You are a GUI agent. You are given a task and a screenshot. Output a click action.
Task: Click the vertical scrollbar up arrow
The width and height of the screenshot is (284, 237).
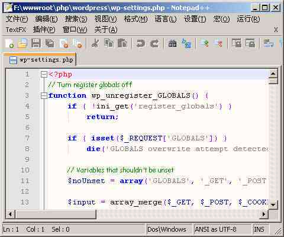273,74
